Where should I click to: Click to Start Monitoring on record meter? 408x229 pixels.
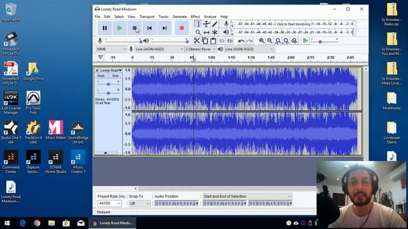click(x=293, y=24)
